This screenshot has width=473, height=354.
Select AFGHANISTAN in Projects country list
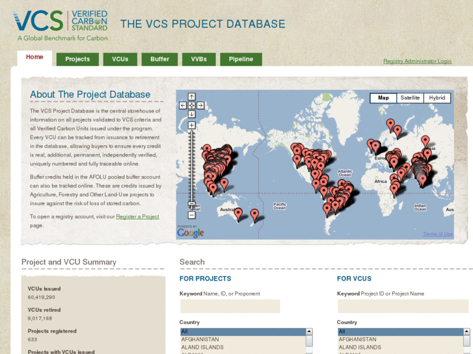(x=243, y=339)
